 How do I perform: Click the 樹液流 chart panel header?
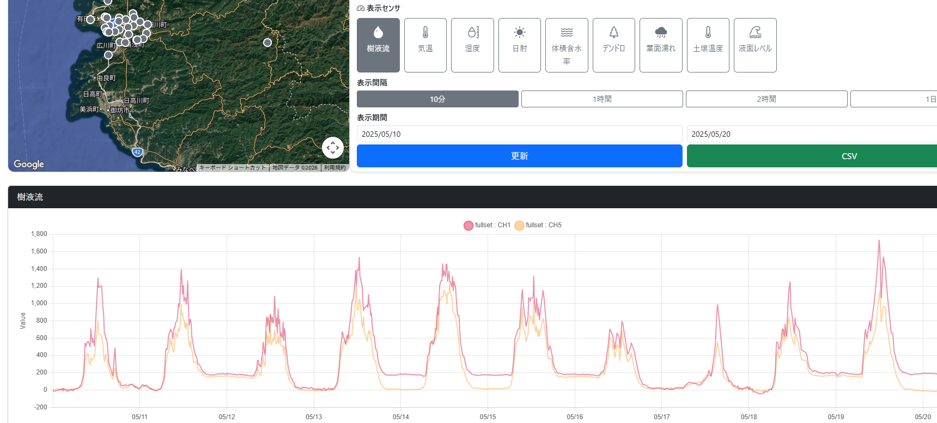pos(472,197)
